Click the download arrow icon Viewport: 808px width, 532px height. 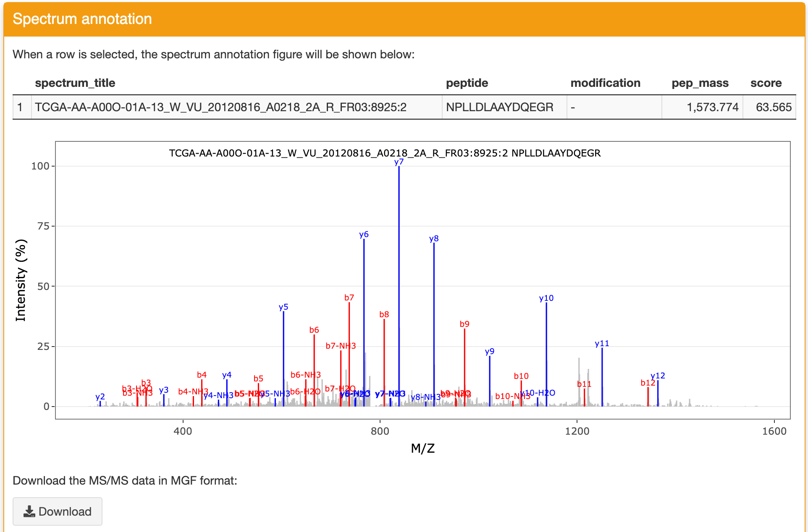tap(29, 511)
